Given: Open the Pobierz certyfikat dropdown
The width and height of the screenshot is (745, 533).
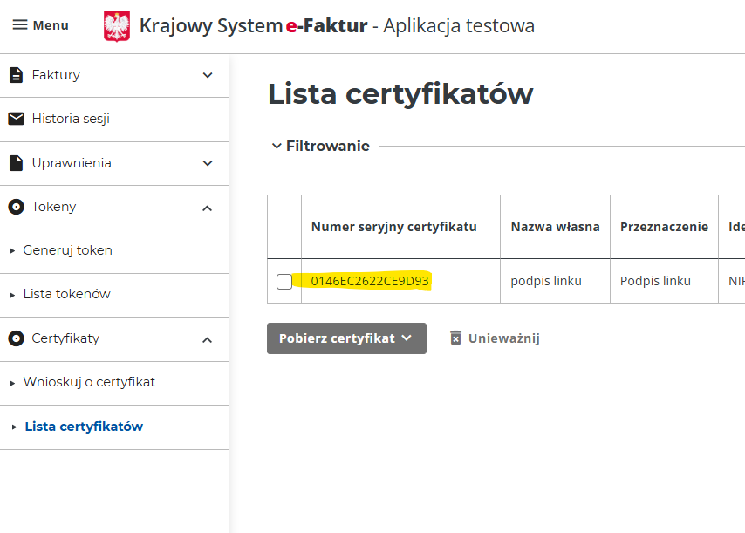Looking at the screenshot, I should pyautogui.click(x=346, y=338).
